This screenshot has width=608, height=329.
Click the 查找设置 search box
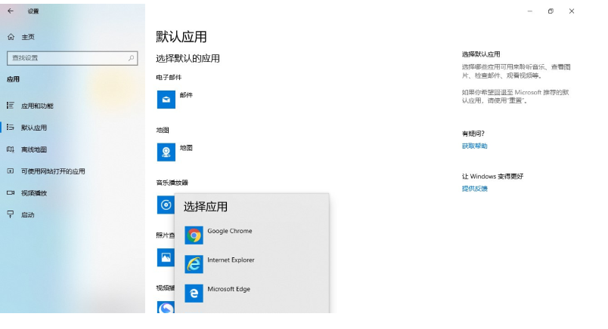[x=67, y=58]
